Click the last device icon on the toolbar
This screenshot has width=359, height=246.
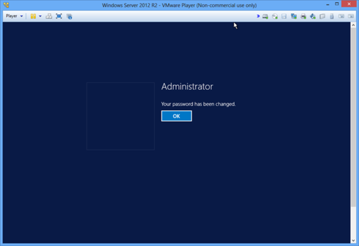coord(351,16)
